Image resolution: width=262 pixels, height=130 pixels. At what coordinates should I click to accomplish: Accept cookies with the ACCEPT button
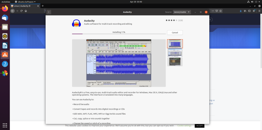click(x=199, y=126)
